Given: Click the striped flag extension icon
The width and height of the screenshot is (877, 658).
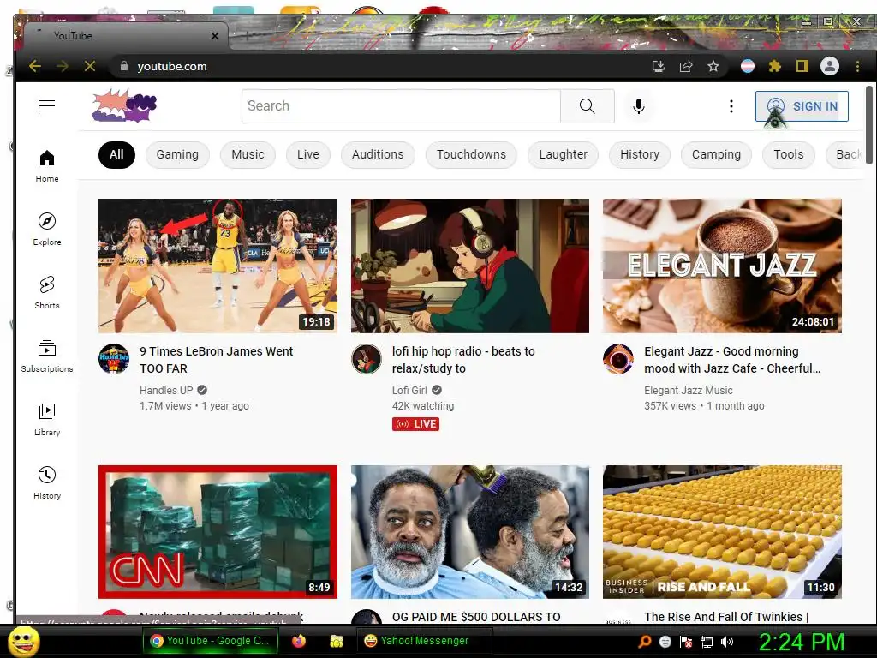Looking at the screenshot, I should [747, 67].
